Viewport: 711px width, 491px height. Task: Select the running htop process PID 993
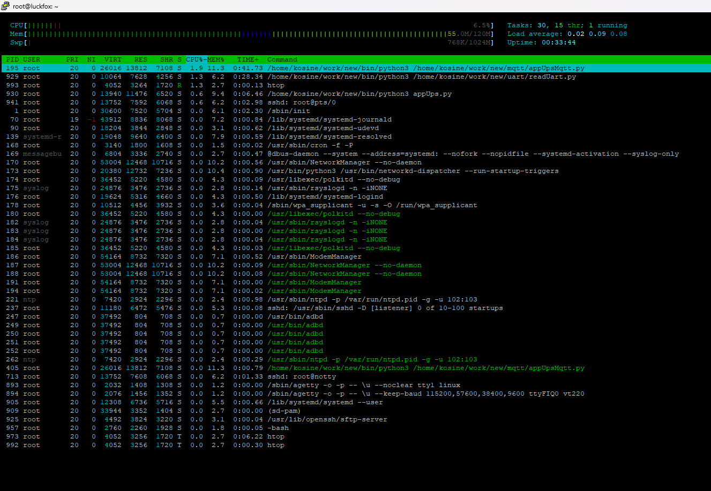tap(355, 85)
